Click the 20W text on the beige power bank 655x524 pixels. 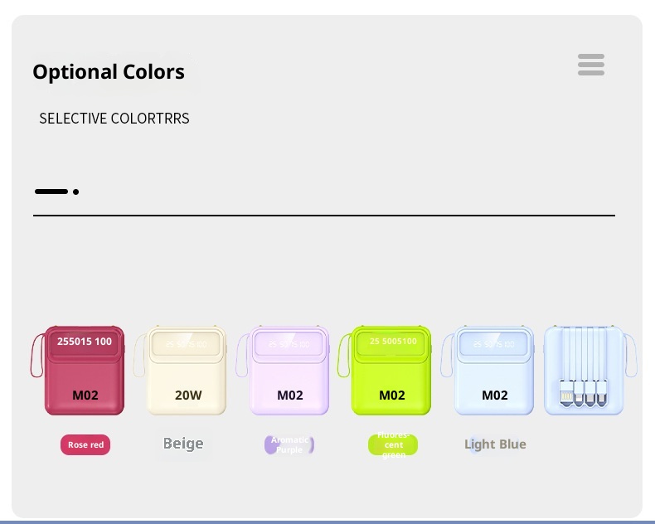(188, 395)
